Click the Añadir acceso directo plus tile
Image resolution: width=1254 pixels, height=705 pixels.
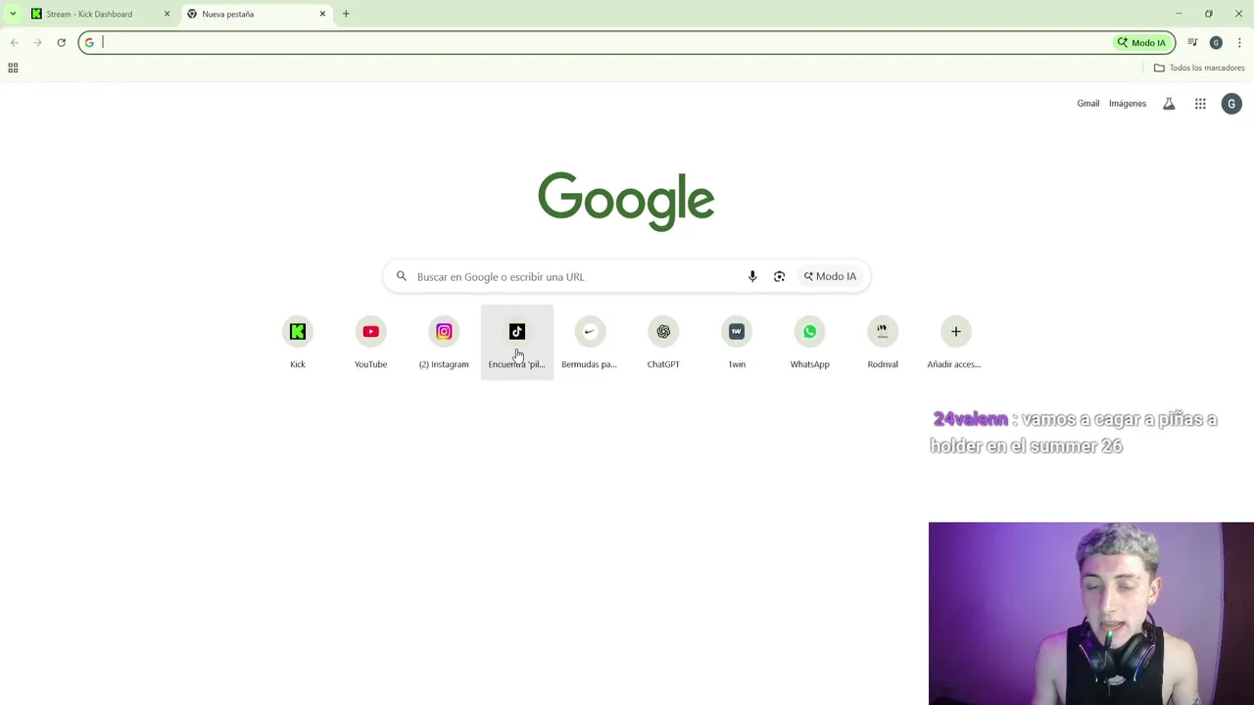(955, 343)
